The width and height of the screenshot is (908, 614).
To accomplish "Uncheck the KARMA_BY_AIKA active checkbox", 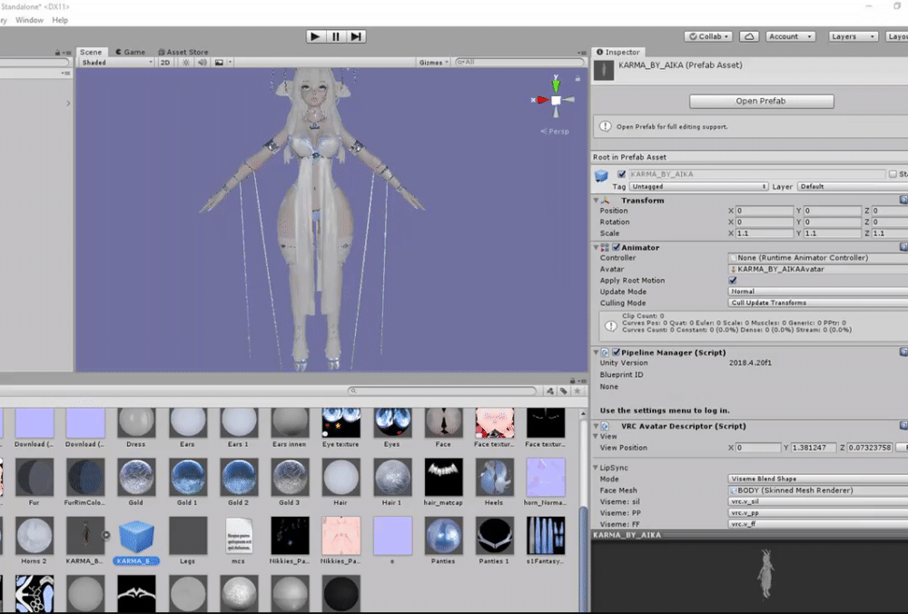I will (x=621, y=173).
